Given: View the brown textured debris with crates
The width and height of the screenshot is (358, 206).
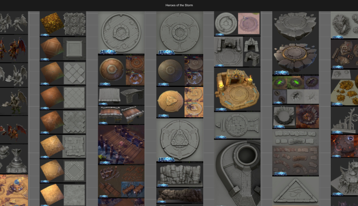Looking at the screenshot, I should (x=344, y=54).
